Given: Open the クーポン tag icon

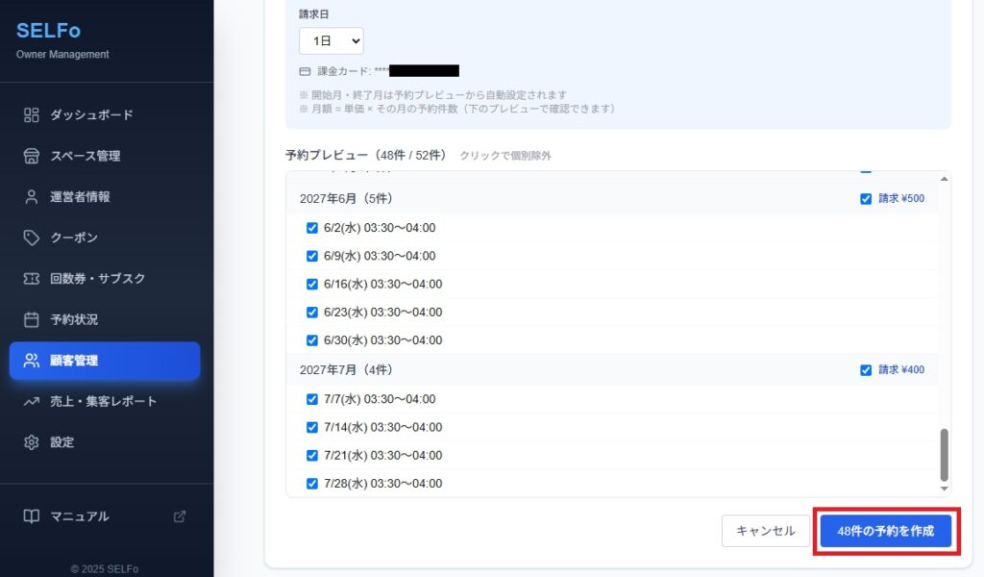Looking at the screenshot, I should (x=32, y=238).
